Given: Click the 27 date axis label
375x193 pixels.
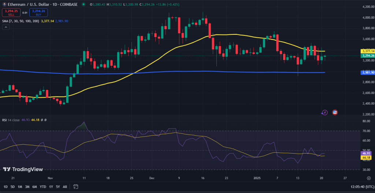Looking at the screenshot, I should coord(345,178).
